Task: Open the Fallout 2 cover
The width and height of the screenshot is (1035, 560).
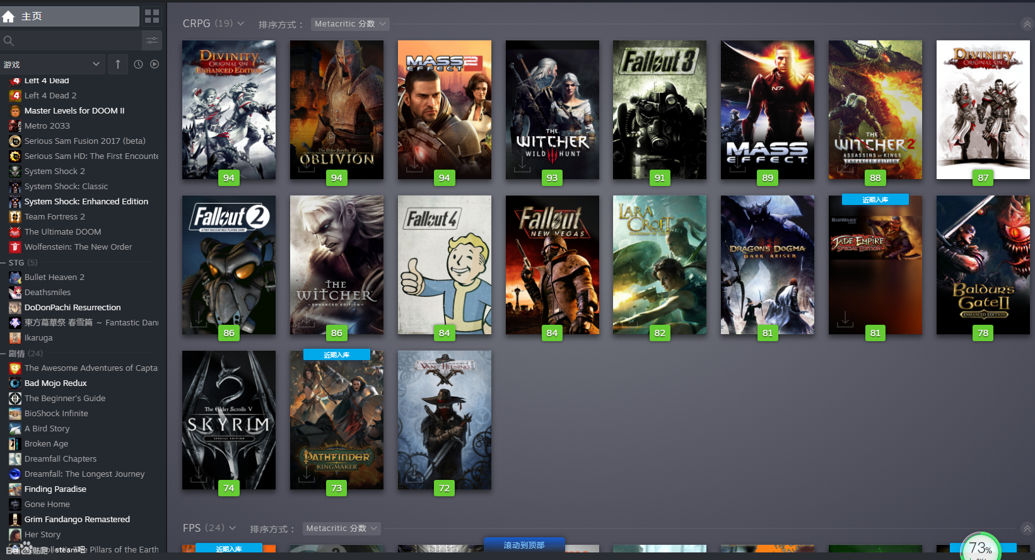Action: point(229,265)
